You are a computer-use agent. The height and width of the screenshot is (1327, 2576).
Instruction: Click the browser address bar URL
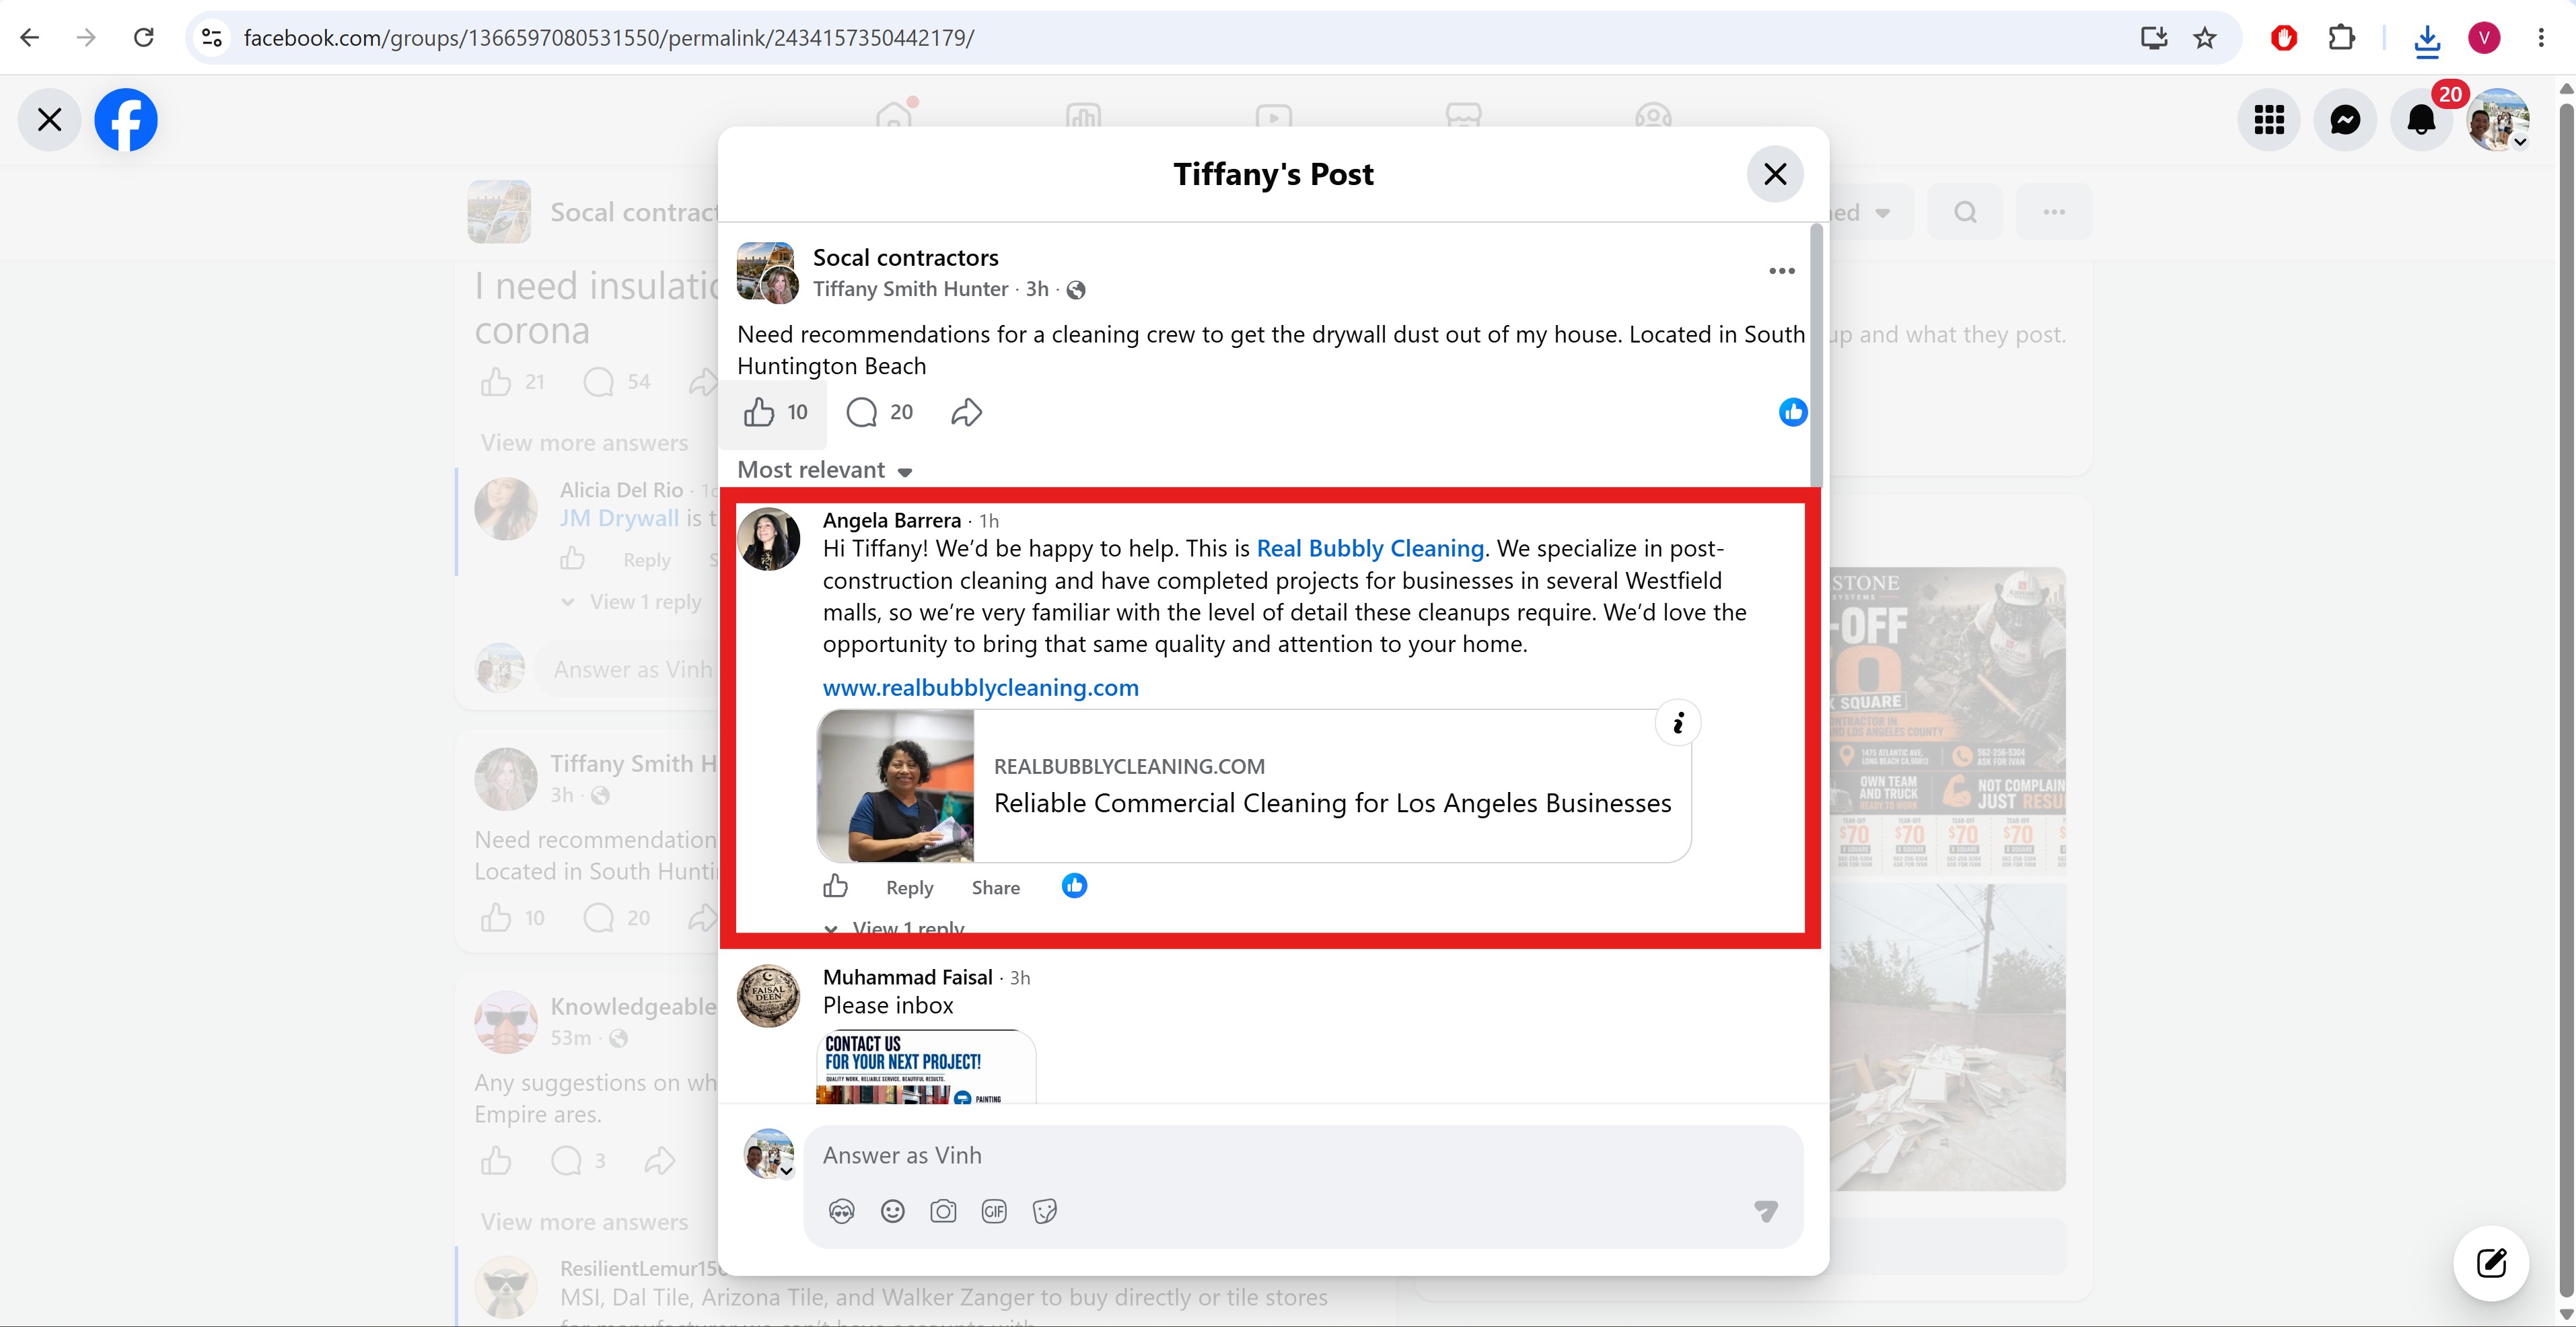(609, 38)
